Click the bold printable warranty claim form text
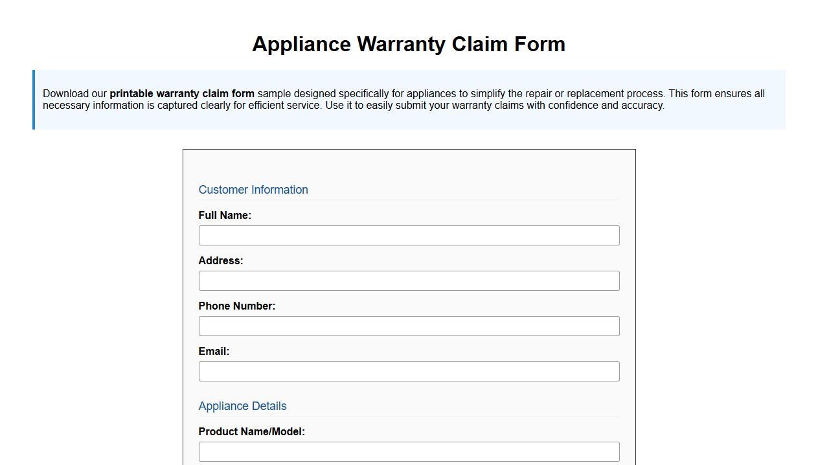 point(181,93)
